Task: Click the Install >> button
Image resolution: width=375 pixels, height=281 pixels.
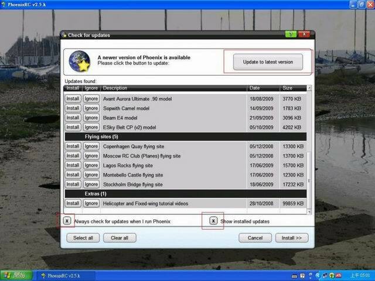Action: coord(292,238)
